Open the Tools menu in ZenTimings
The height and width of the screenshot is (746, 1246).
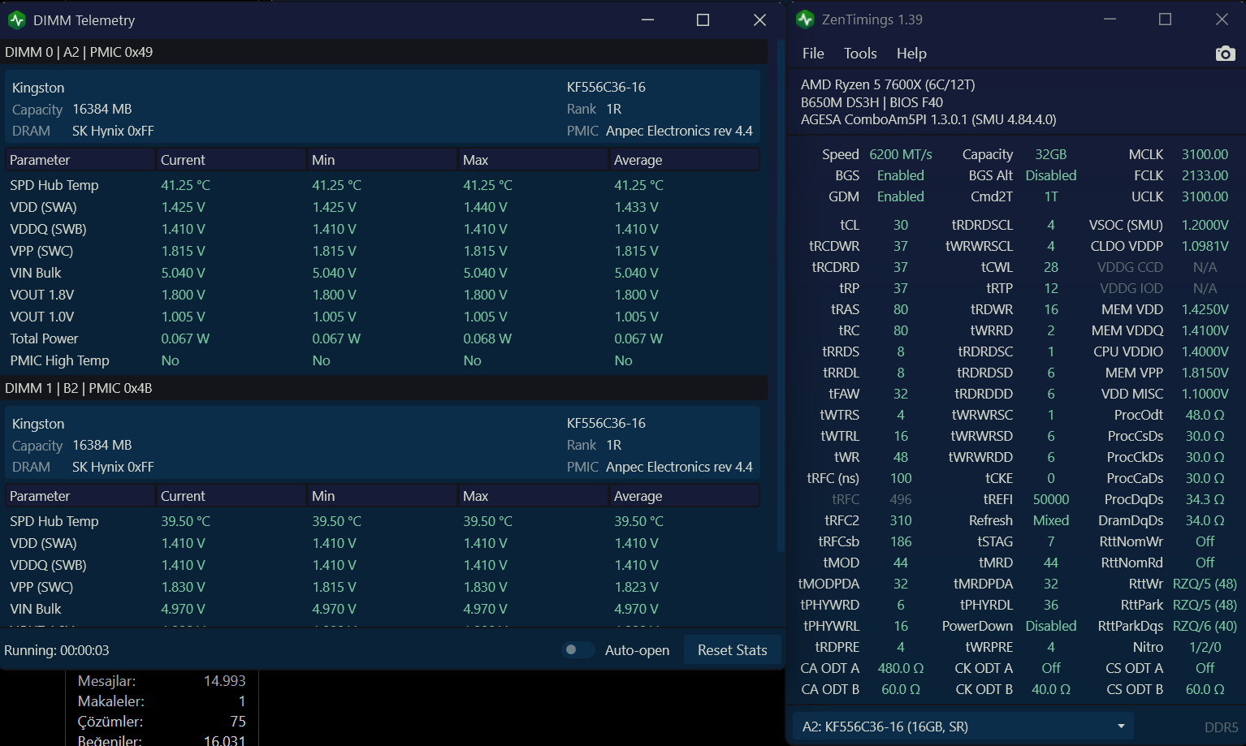coord(860,54)
